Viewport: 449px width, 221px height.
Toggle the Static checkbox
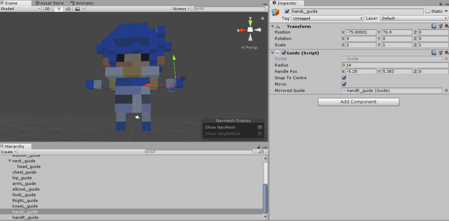pos(428,11)
